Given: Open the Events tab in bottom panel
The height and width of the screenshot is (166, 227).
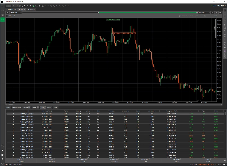Looking at the screenshot, I should tap(49, 108).
